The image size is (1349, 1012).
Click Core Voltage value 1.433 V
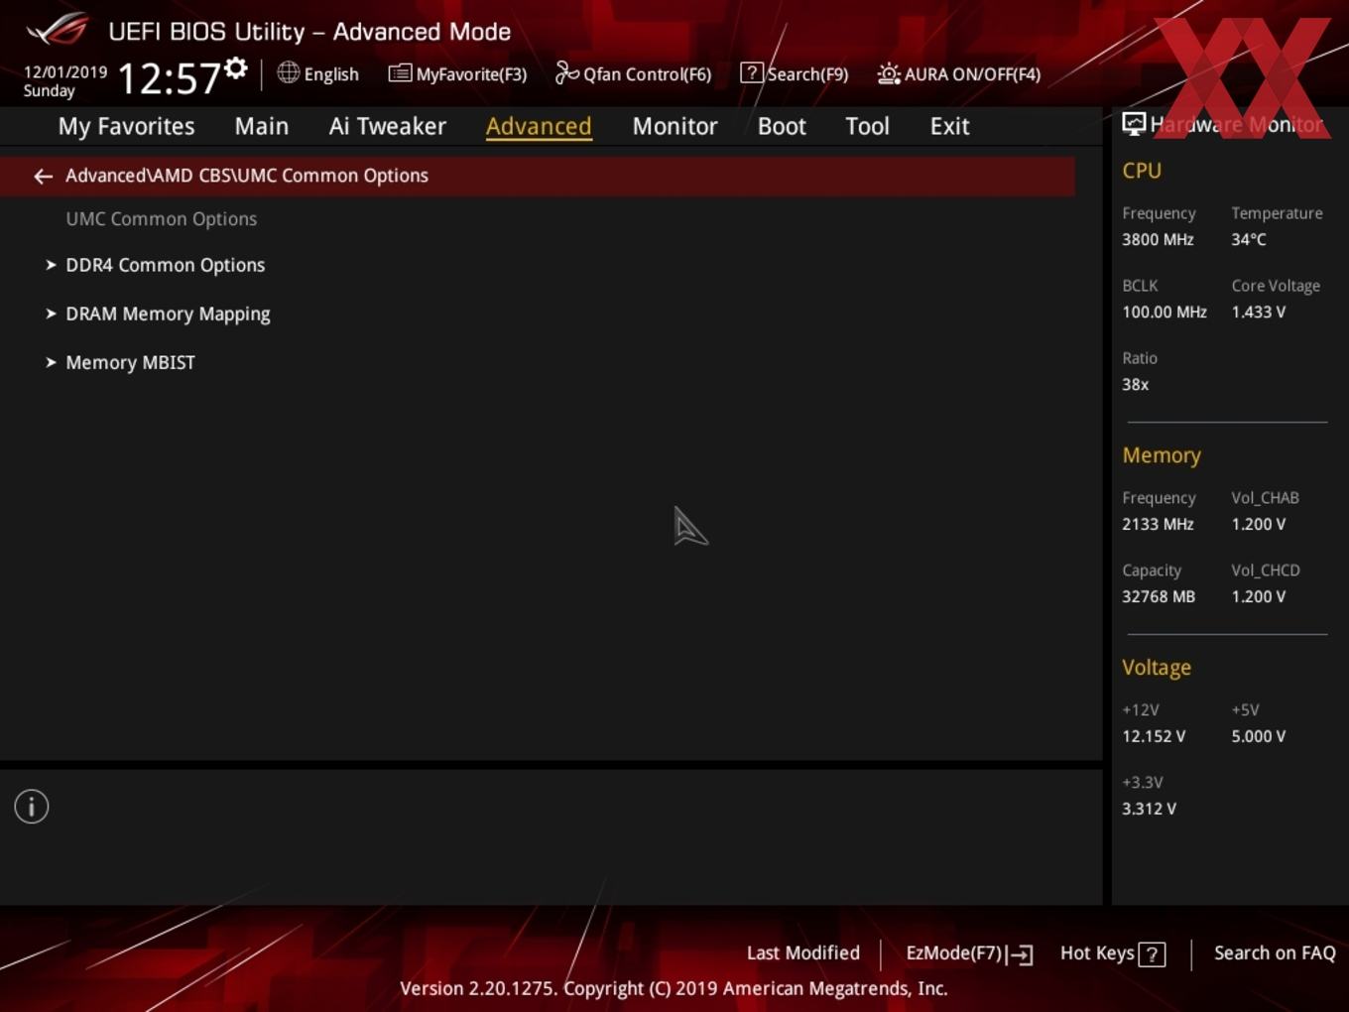point(1259,312)
